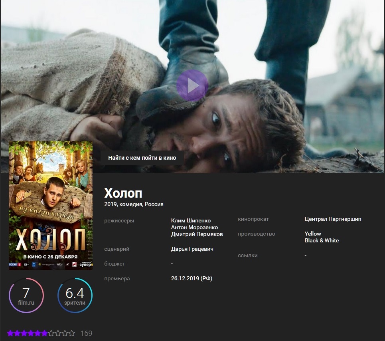Rate the film ten stars
The width and height of the screenshot is (385, 341).
pos(72,333)
